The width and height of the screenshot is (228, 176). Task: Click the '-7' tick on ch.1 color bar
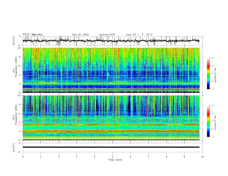coord(212,89)
